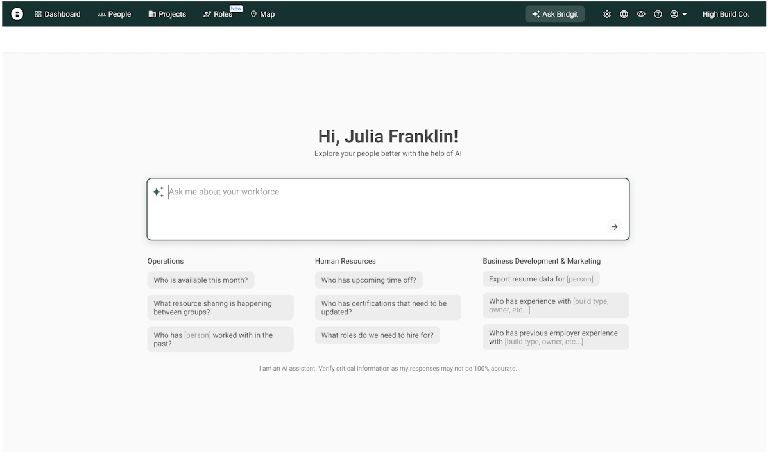Click the sparkle icon in the chat box
Screen dimensions: 770x452
[x=158, y=191]
